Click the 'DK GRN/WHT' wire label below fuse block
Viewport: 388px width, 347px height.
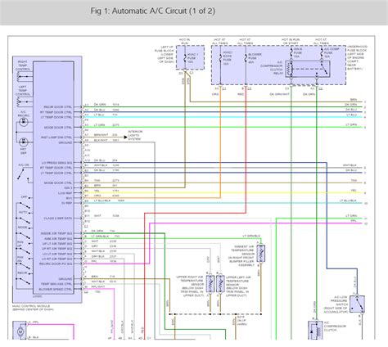point(279,94)
